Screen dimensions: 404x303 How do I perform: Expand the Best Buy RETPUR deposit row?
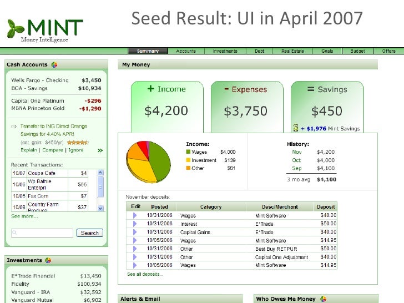(x=134, y=249)
